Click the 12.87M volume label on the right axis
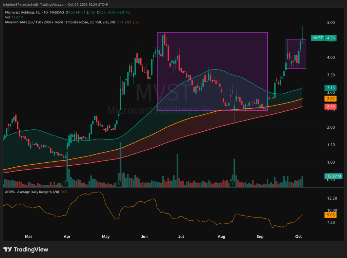347x258 pixels. pyautogui.click(x=332, y=176)
